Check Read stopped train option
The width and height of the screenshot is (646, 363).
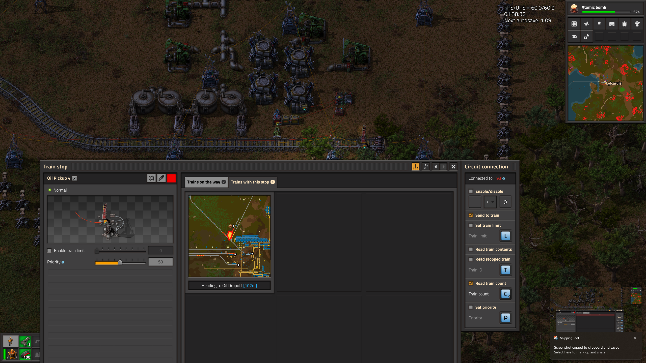[x=471, y=259]
